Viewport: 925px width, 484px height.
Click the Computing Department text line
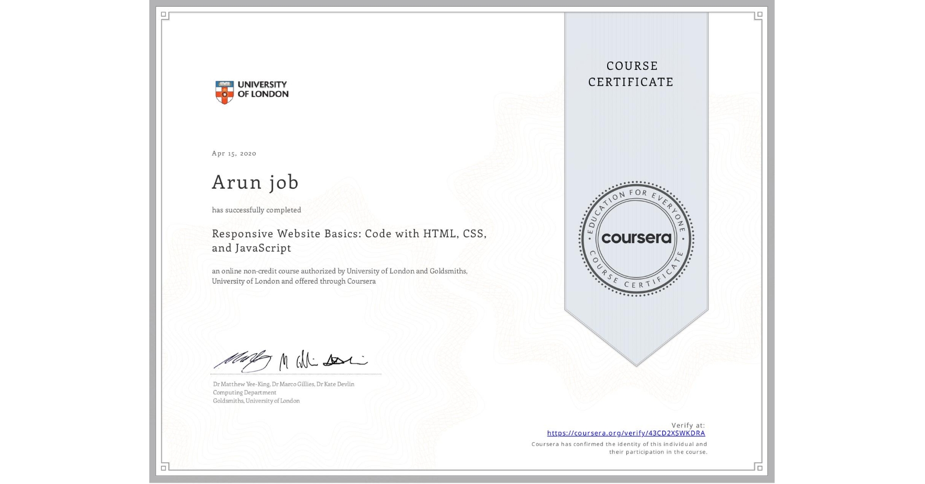point(244,392)
